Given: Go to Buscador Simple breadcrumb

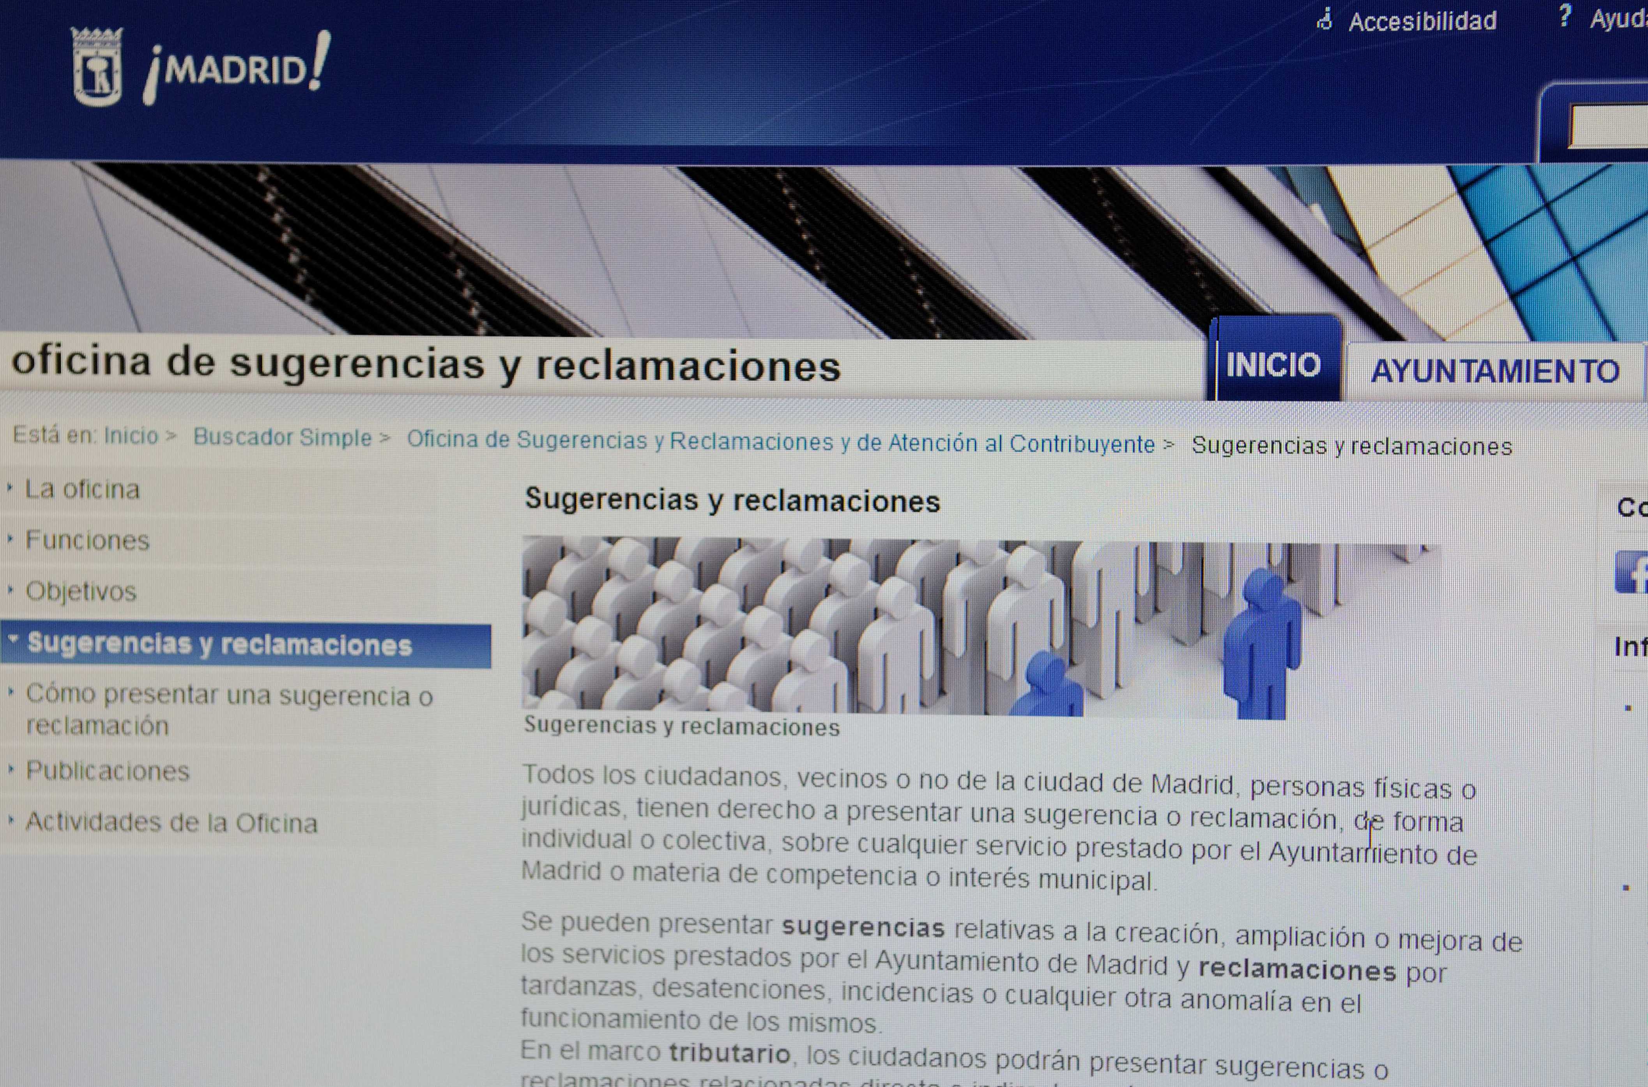Looking at the screenshot, I should click(x=282, y=437).
